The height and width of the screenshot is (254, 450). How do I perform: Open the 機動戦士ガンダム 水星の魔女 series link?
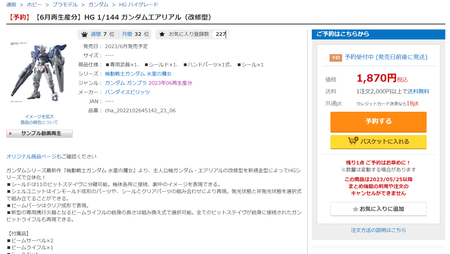(138, 74)
